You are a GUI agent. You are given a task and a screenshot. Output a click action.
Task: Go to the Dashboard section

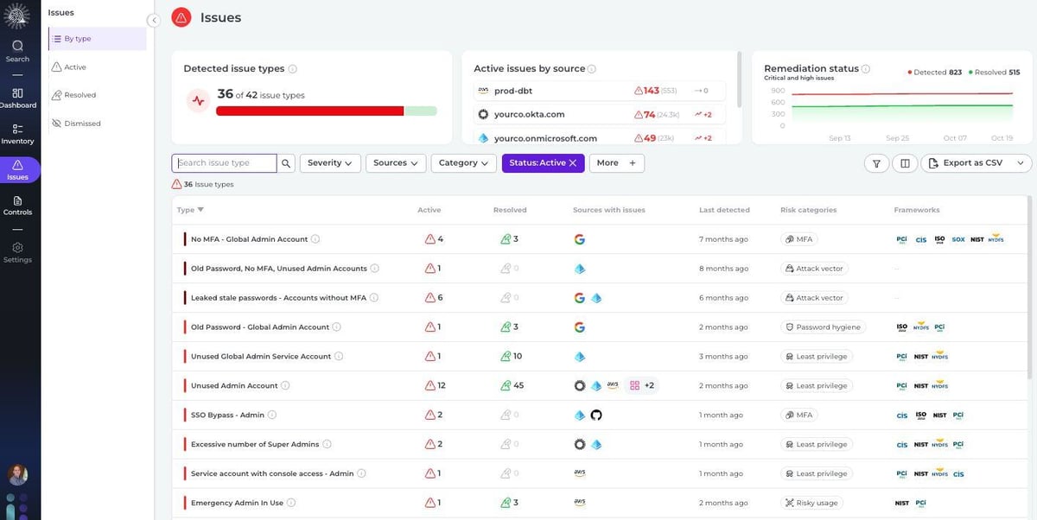(x=17, y=98)
